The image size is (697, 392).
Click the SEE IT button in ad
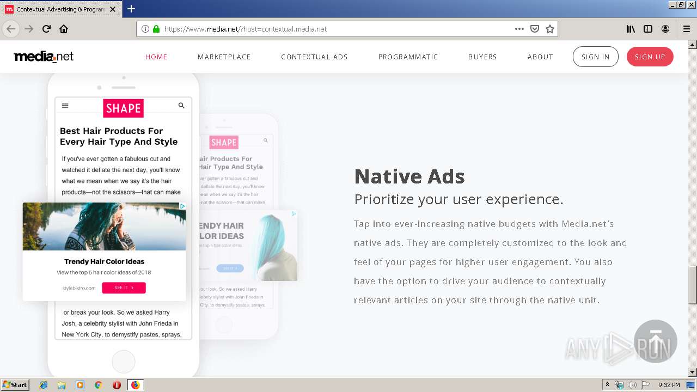[x=124, y=287]
